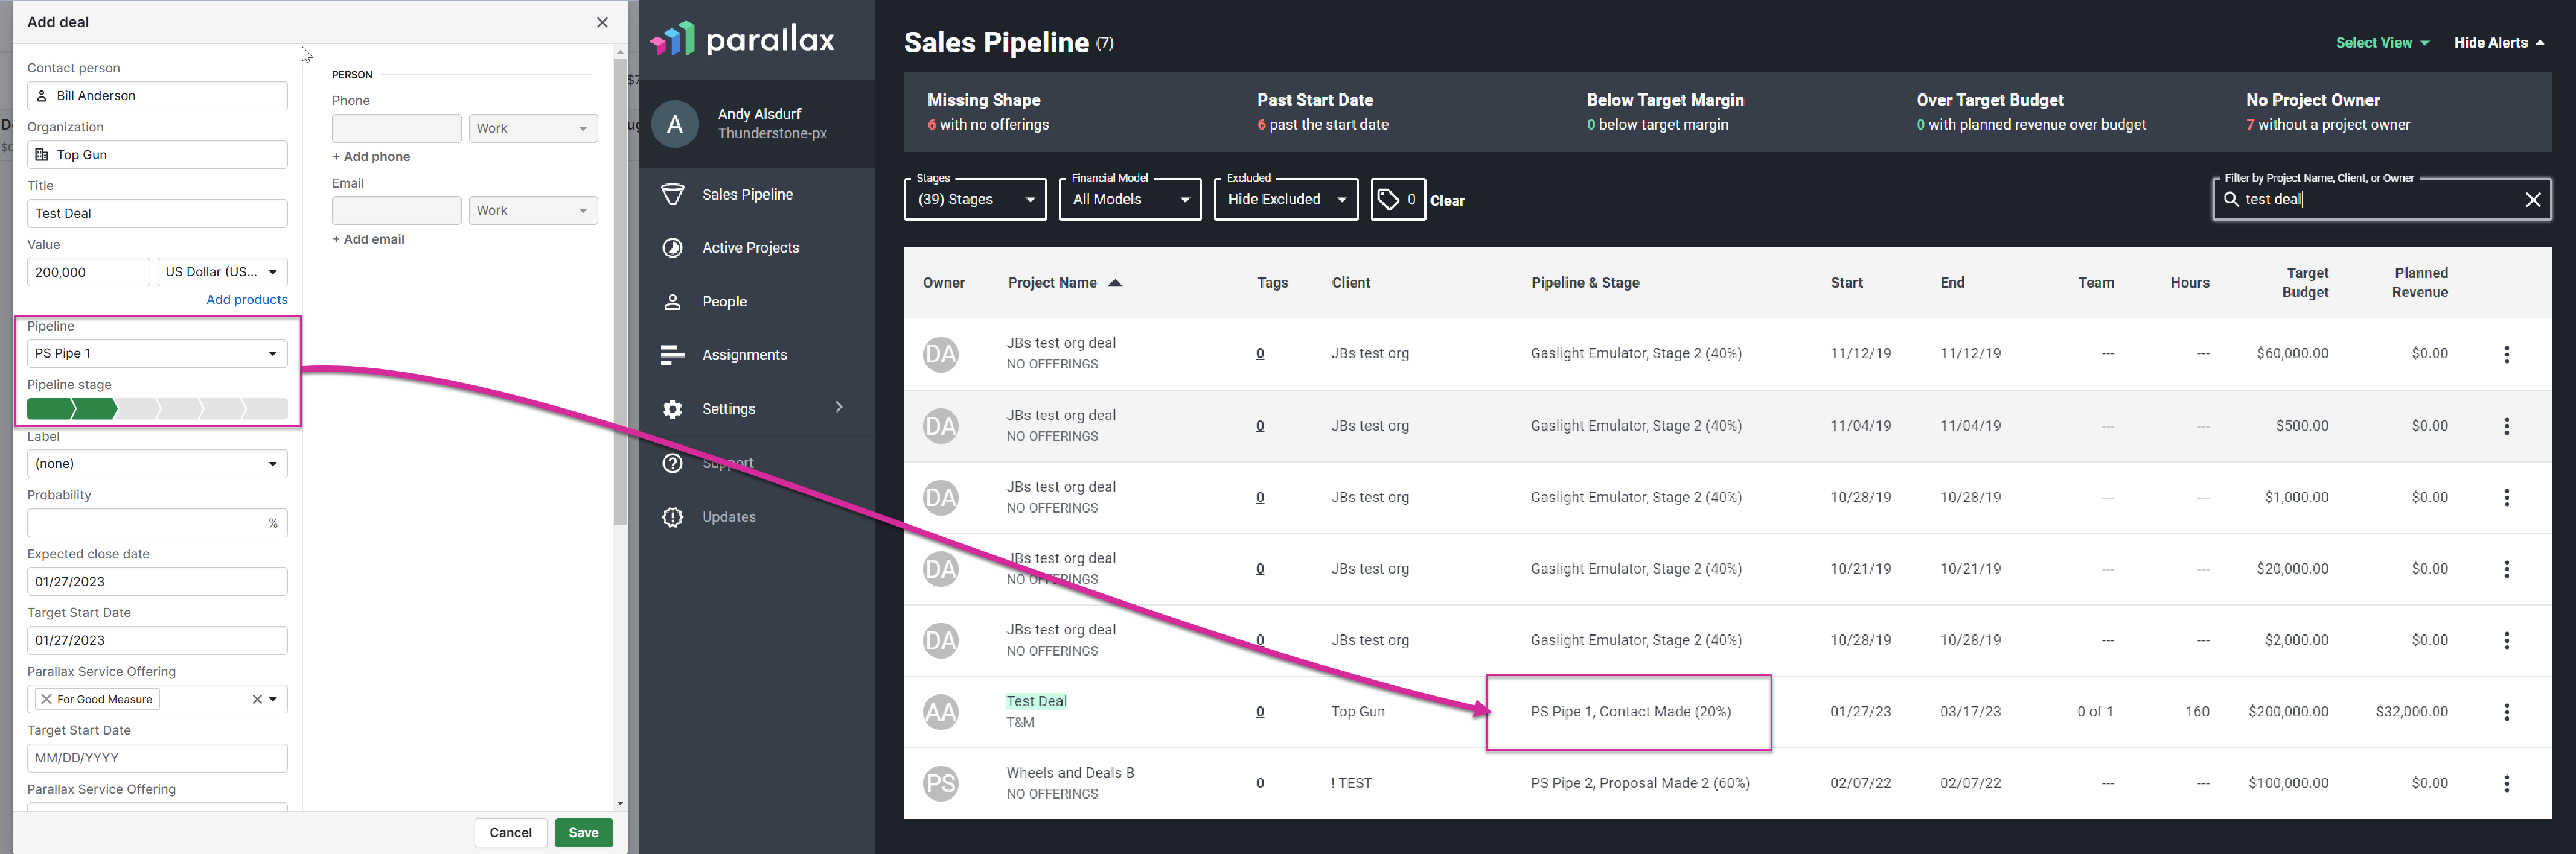Clear the Parallax Service Offering selection
Image resolution: width=2576 pixels, height=854 pixels.
pos(257,699)
